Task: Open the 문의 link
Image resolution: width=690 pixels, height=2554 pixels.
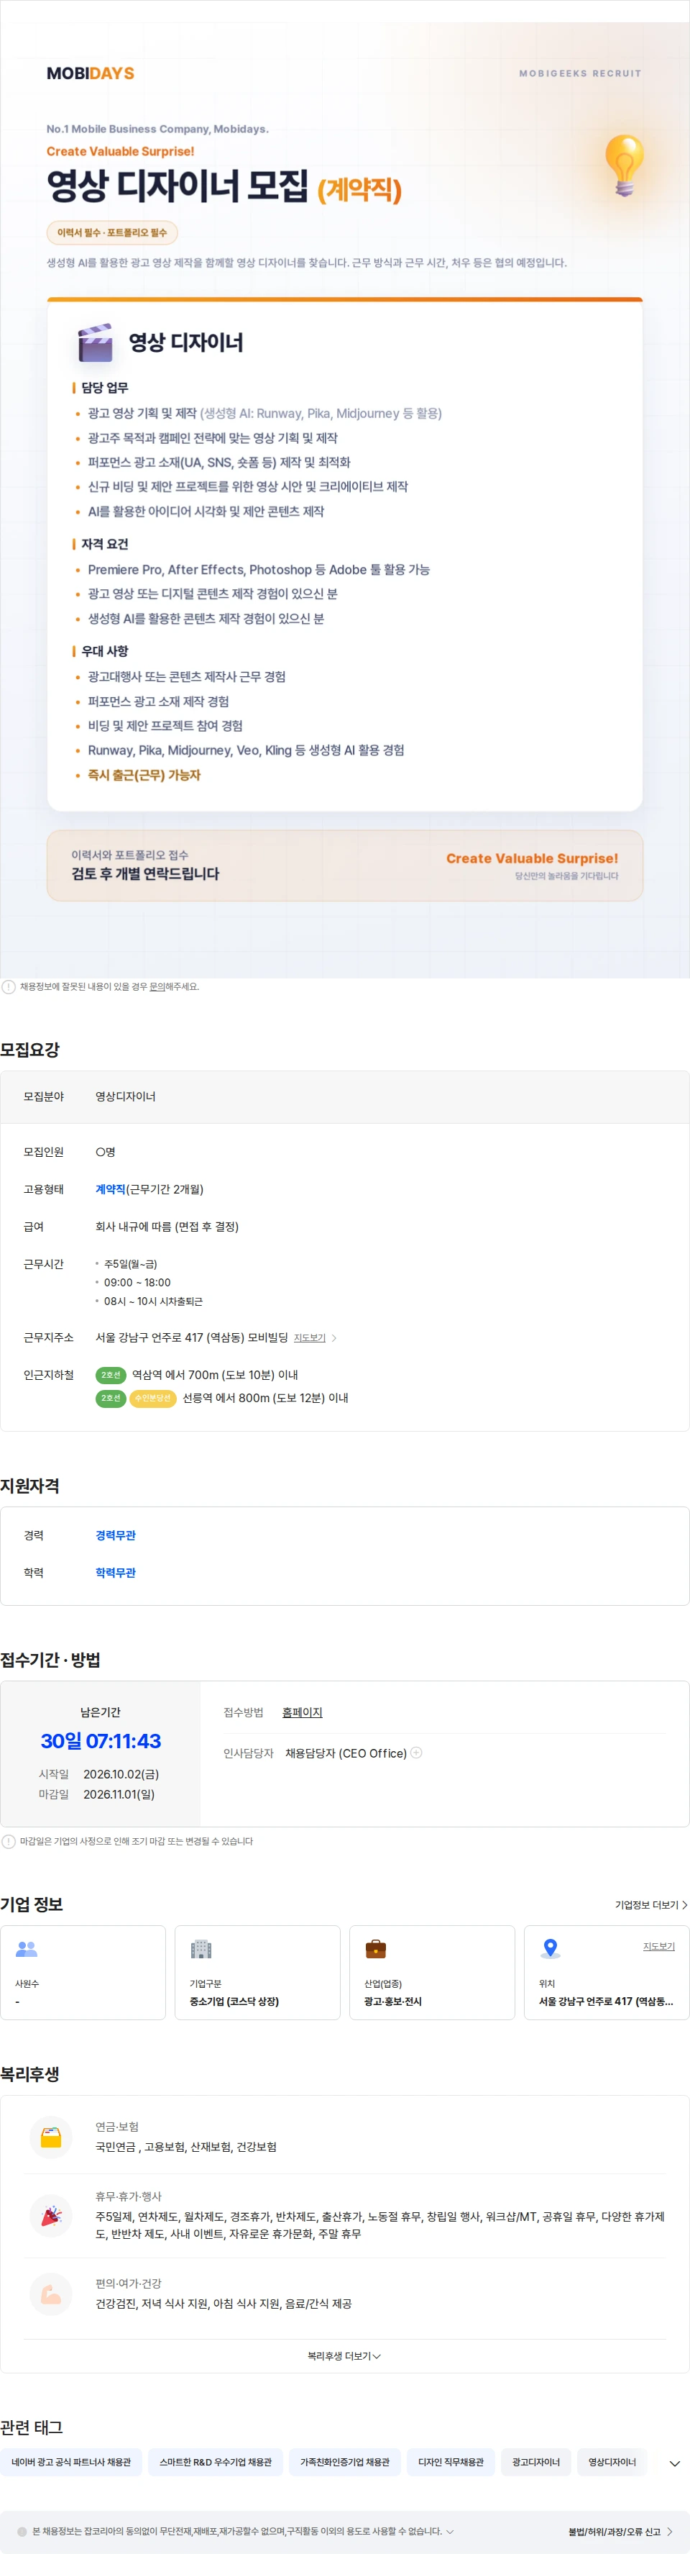Action: coord(157,986)
